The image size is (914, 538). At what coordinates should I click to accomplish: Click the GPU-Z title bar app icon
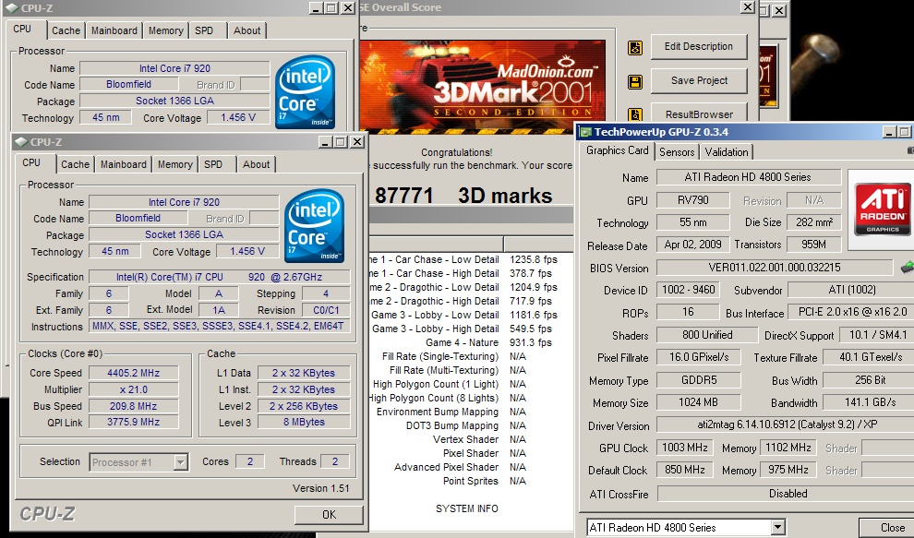click(x=585, y=132)
